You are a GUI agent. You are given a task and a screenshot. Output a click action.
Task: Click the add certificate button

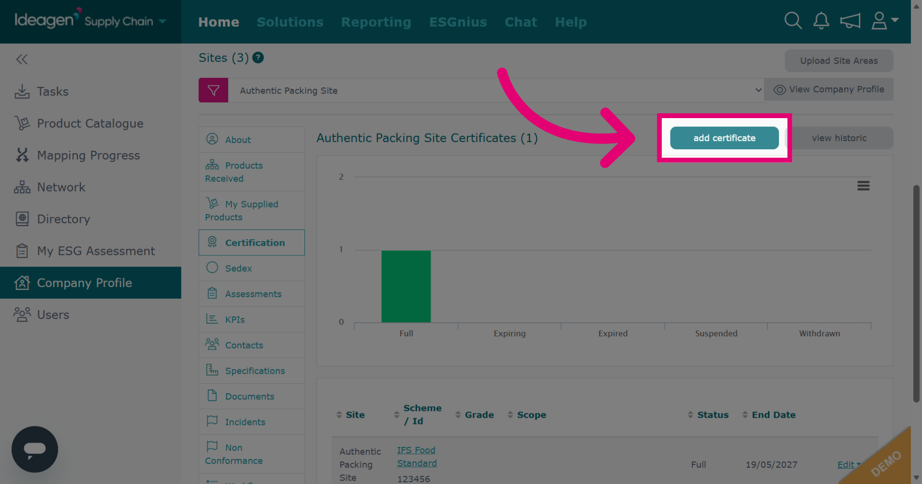click(x=724, y=138)
